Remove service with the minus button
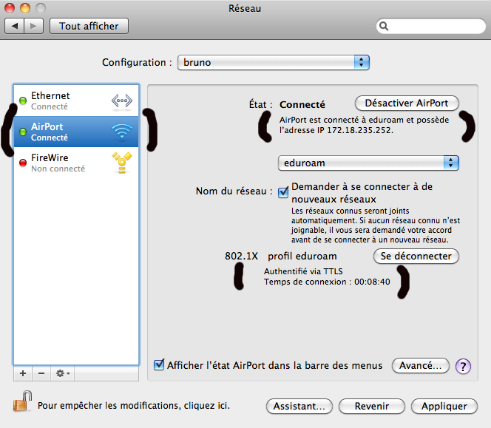The width and height of the screenshot is (491, 428). [x=41, y=373]
